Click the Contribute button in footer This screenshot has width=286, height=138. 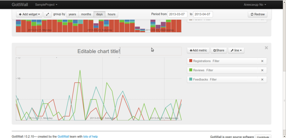[x=263, y=137]
